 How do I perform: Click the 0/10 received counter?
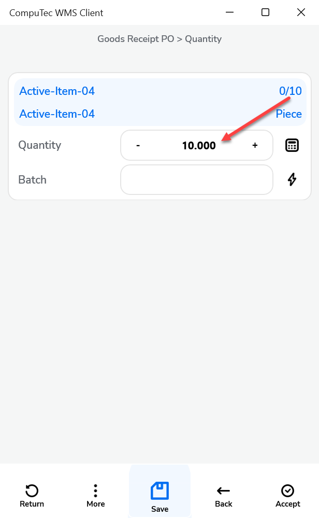click(290, 91)
